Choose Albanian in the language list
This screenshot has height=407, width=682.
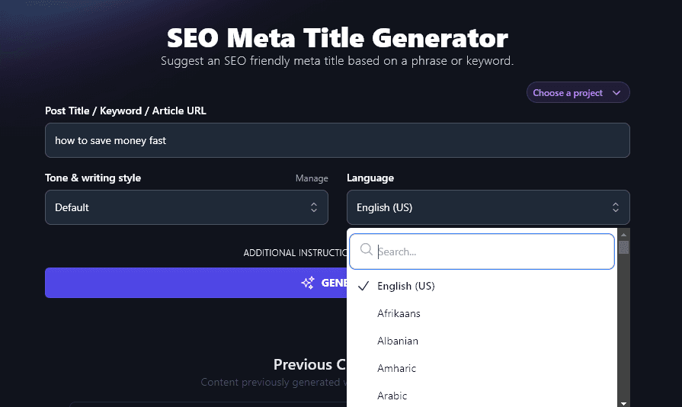click(397, 341)
